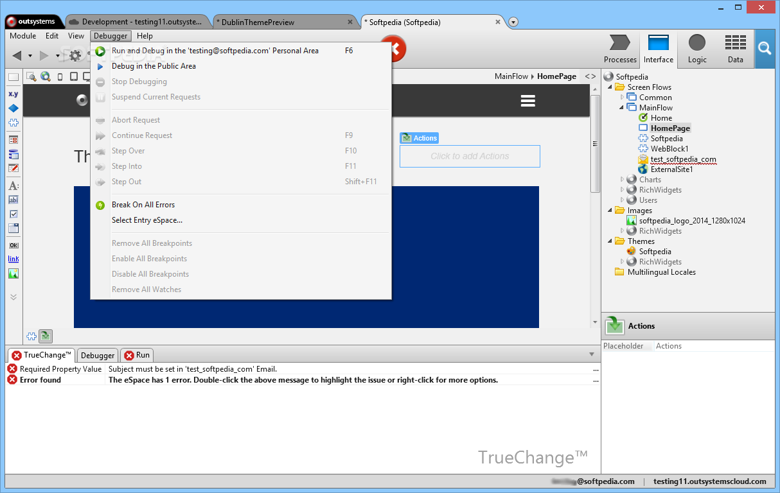Show more toolbox widgets chevron
The height and width of the screenshot is (493, 780).
(13, 297)
